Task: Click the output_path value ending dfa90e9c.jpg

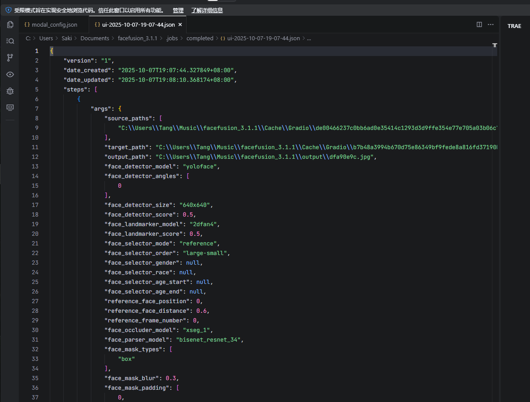Action: 265,157
